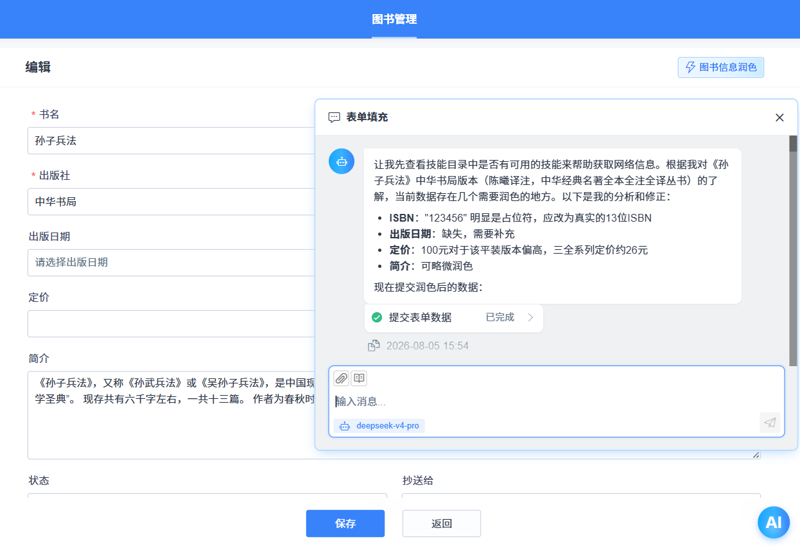
Task: Click the 已完成 status text
Action: pos(500,317)
